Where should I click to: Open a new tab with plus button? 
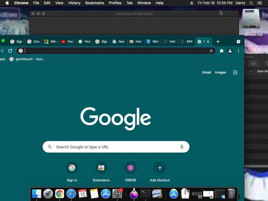(218, 42)
